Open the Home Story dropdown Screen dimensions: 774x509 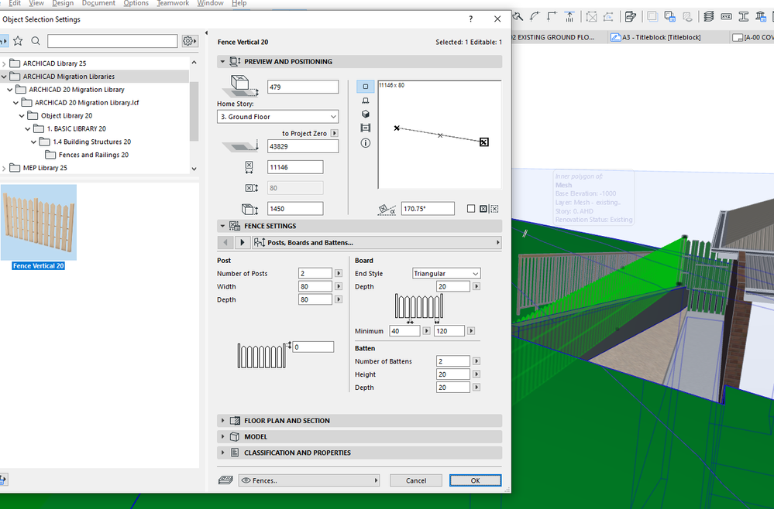278,117
